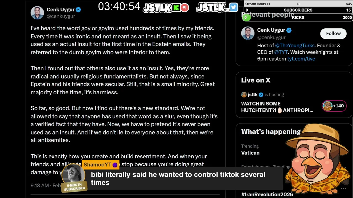The image size is (353, 198).
Task: Click Cenk Uygur's tweet profile avatar
Action: click(x=37, y=13)
